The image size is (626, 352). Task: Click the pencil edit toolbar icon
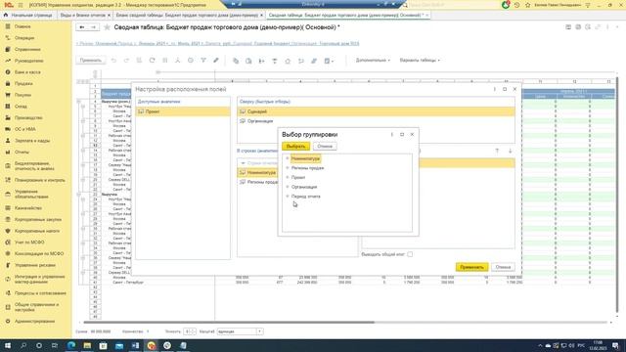(x=216, y=61)
